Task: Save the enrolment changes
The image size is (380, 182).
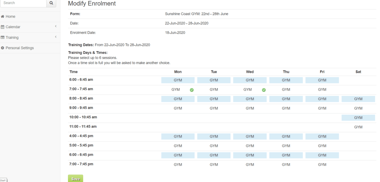Action: point(75,179)
